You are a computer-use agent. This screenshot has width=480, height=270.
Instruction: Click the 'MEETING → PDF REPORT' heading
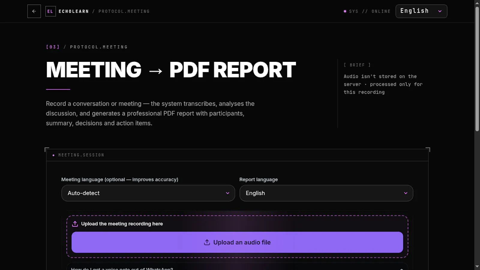(171, 70)
